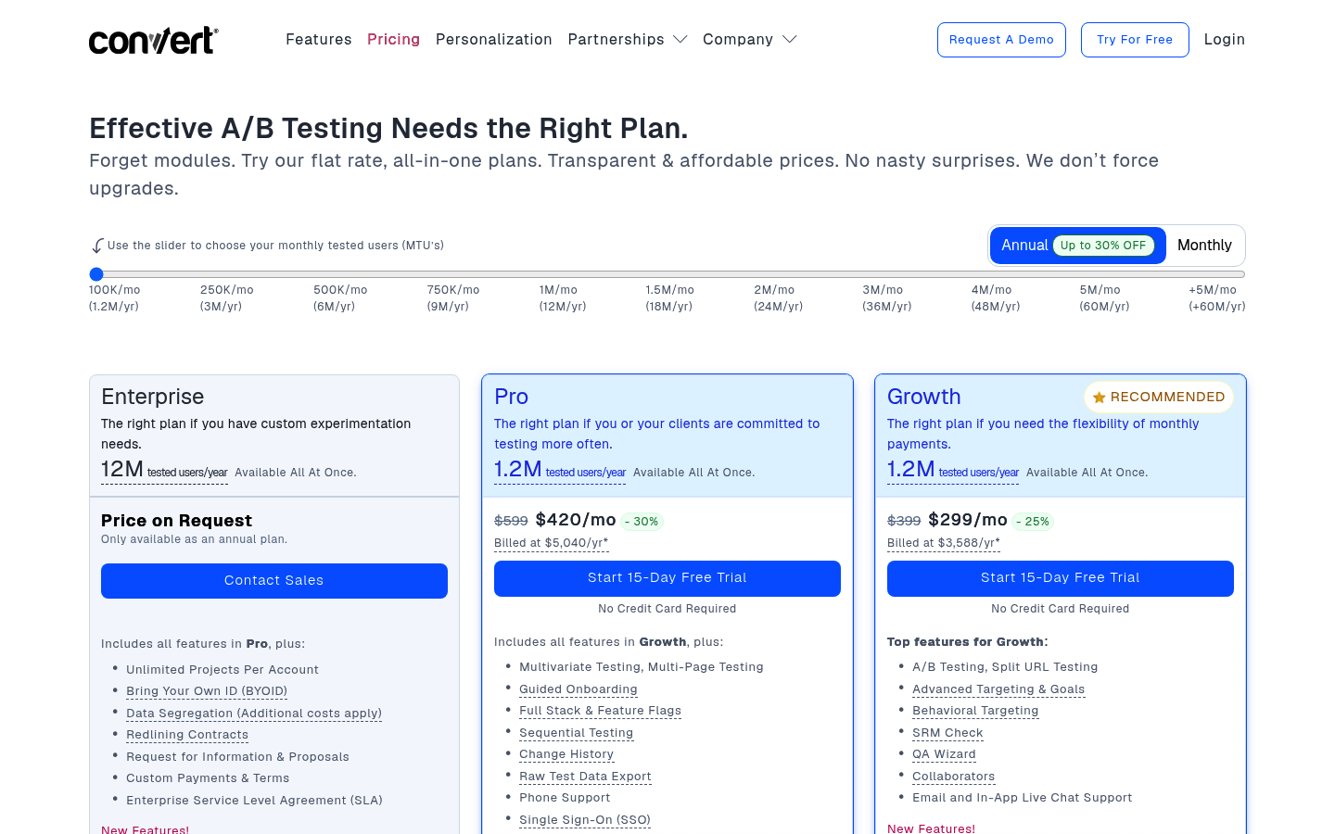This screenshot has height=834, width=1335.
Task: Click Phone Support list item
Action: 565,798
